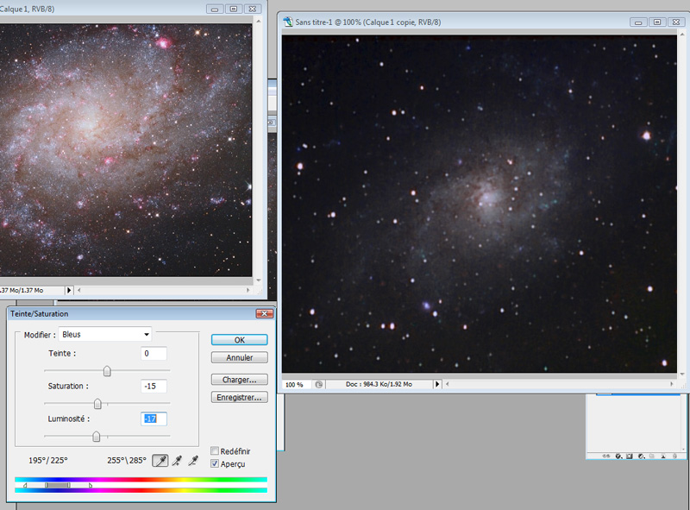This screenshot has width=690, height=510.
Task: Select the first eyedropper tool in Teinte/Saturation
Action: click(160, 461)
